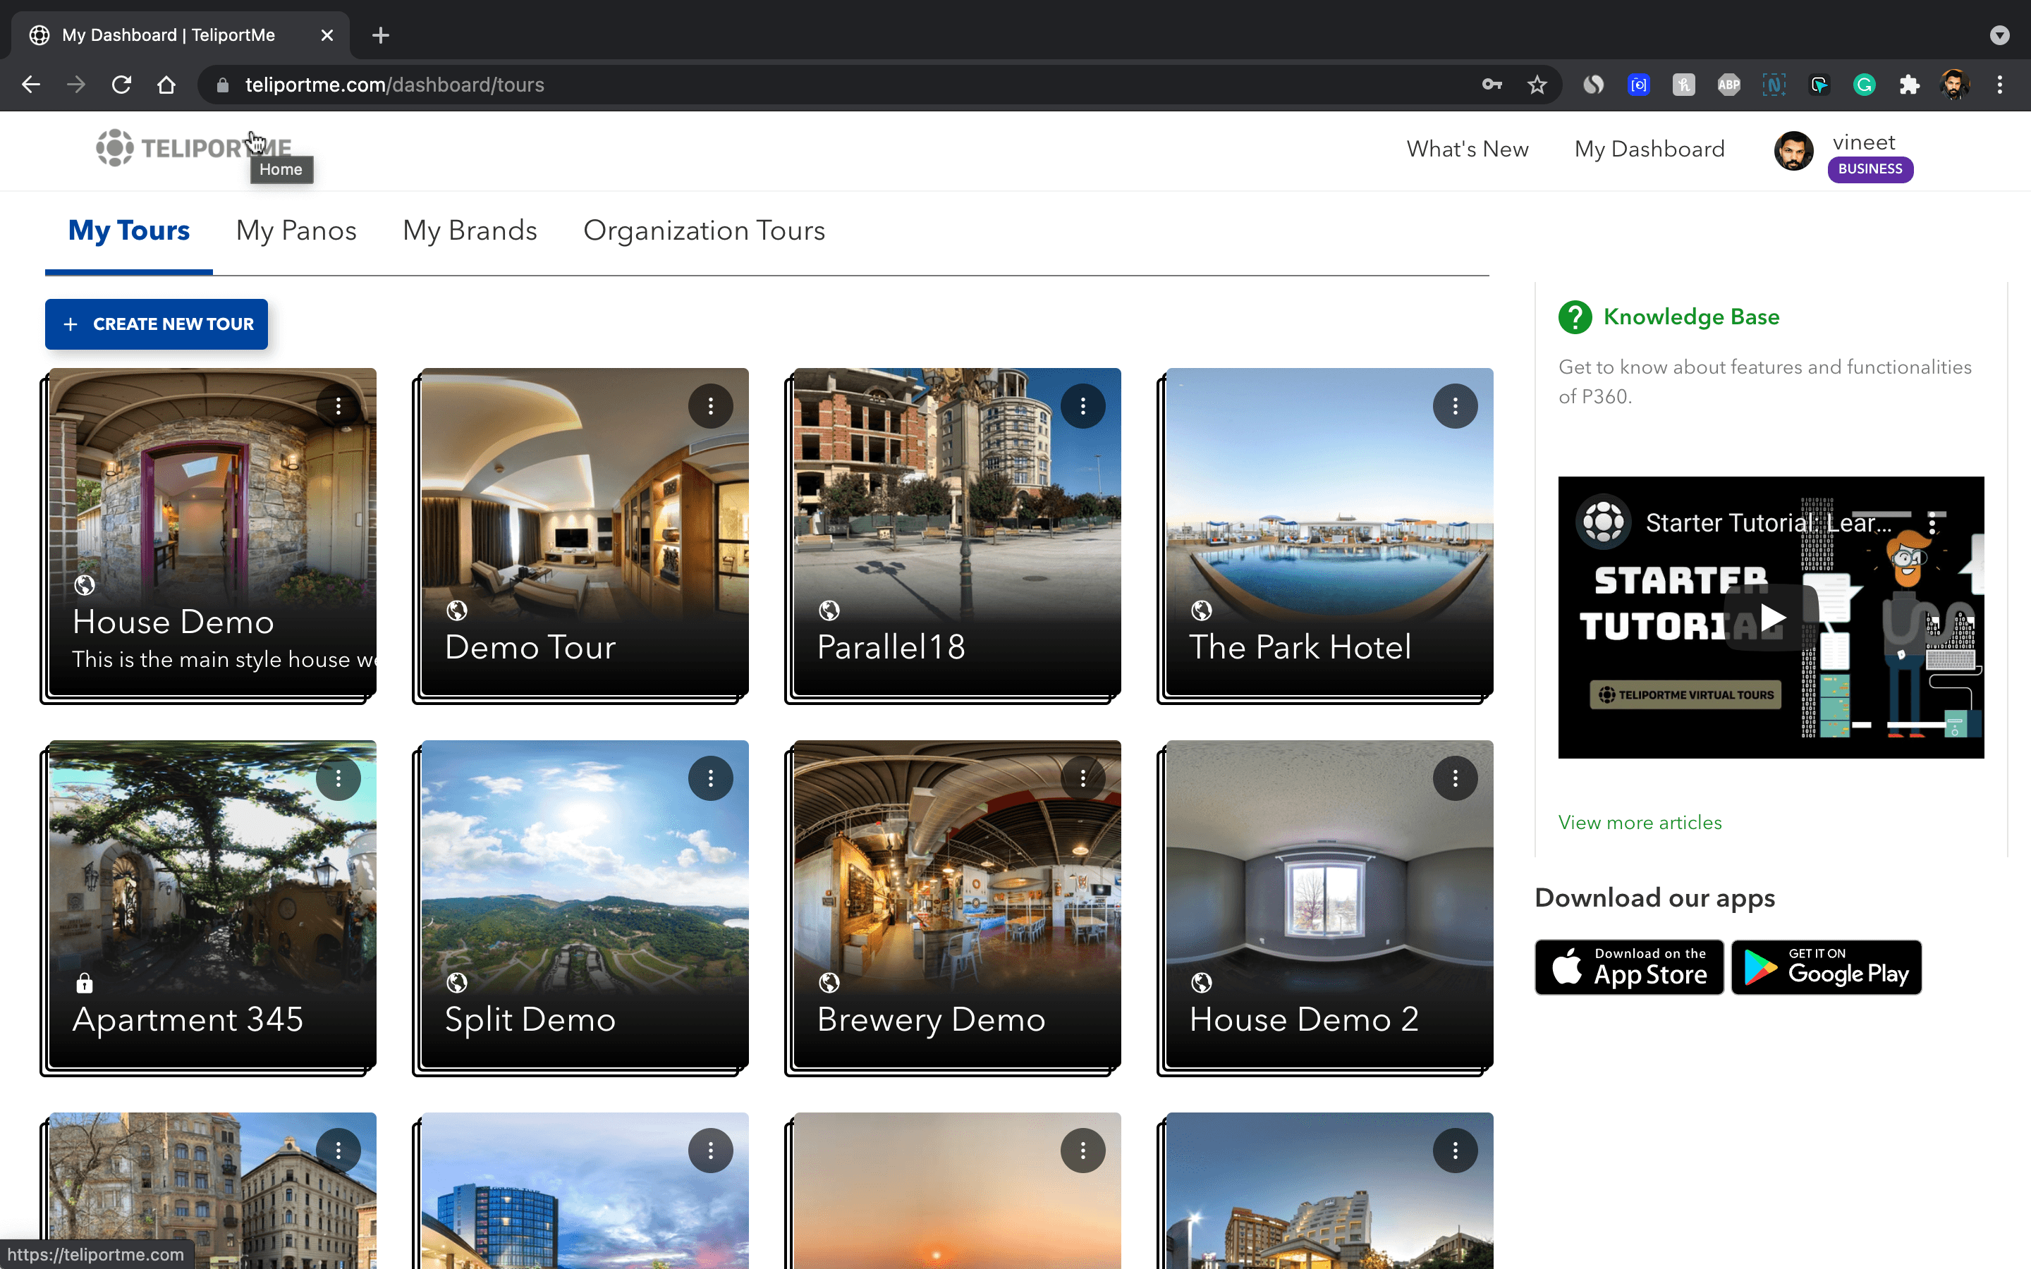The width and height of the screenshot is (2031, 1269).
Task: Open the Organization Tours tab
Action: [x=704, y=231]
